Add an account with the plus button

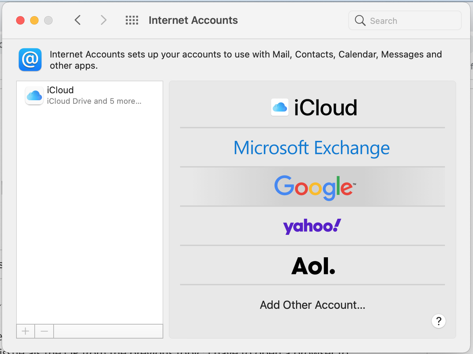pos(26,331)
